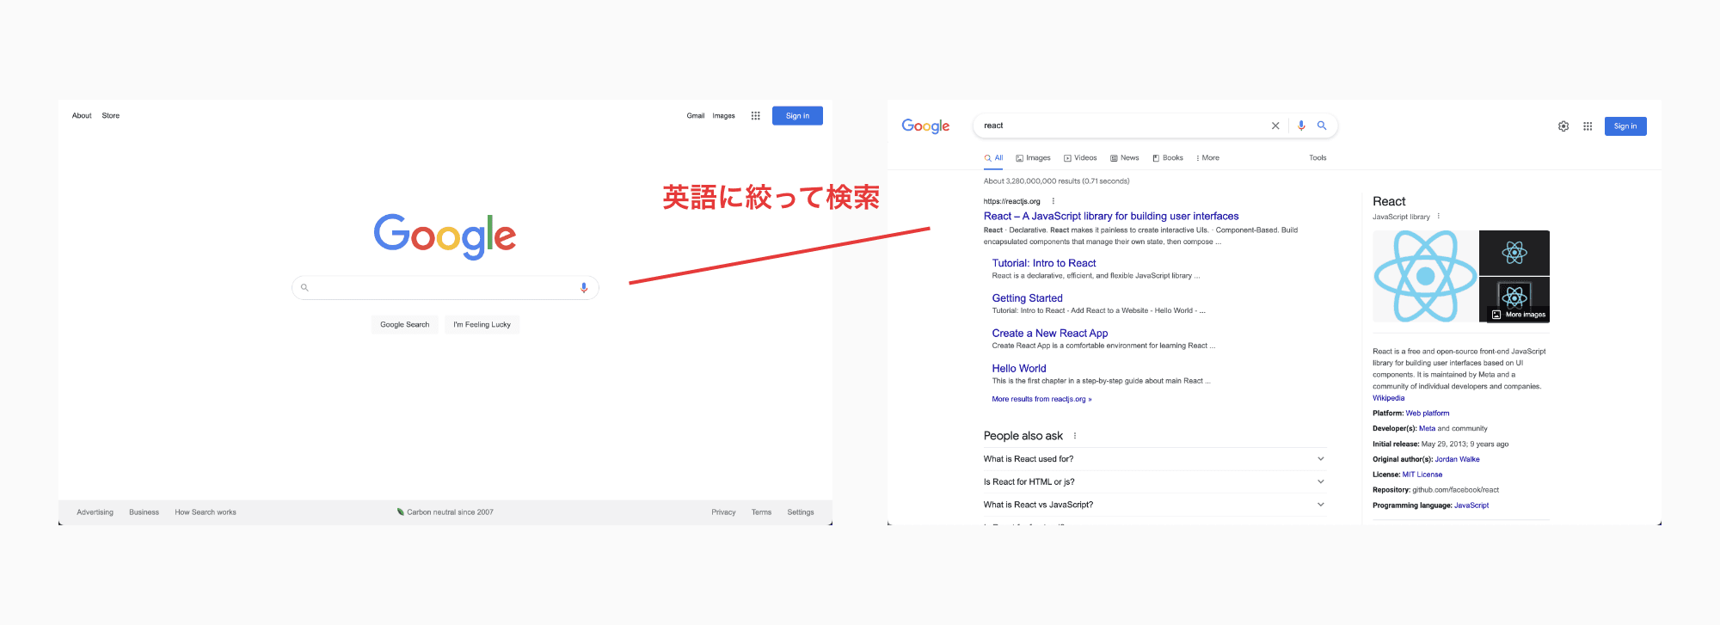
Task: Open the 'Meta' developer link
Action: 1427,429
